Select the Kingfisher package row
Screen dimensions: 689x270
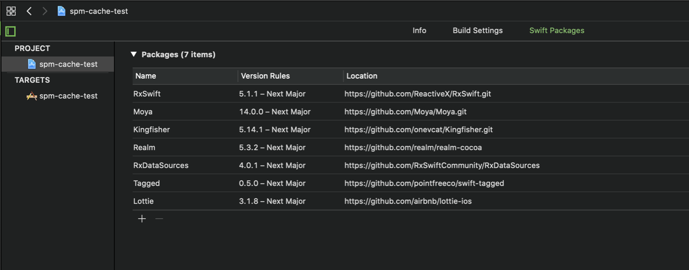(x=151, y=130)
